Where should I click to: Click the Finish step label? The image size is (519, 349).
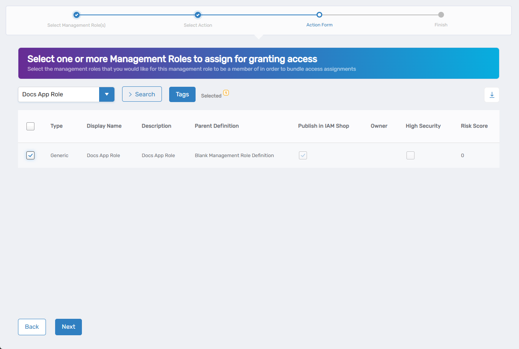pos(441,24)
